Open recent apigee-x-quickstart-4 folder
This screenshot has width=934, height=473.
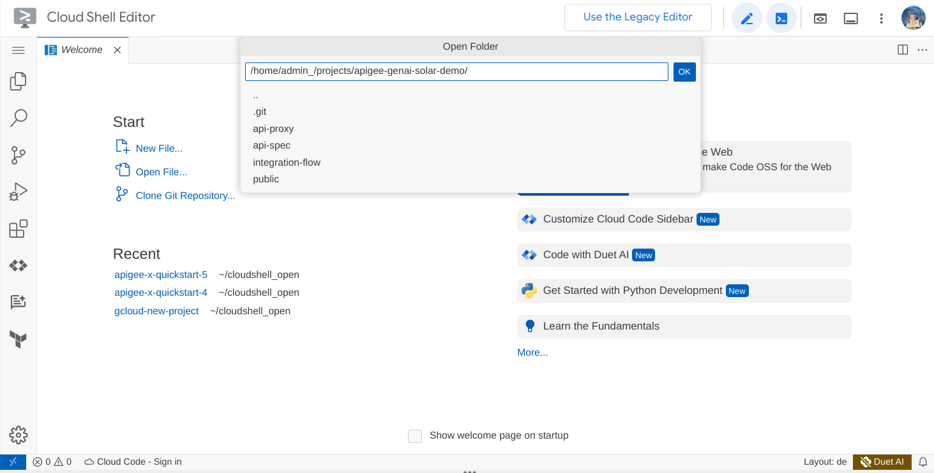coord(161,293)
